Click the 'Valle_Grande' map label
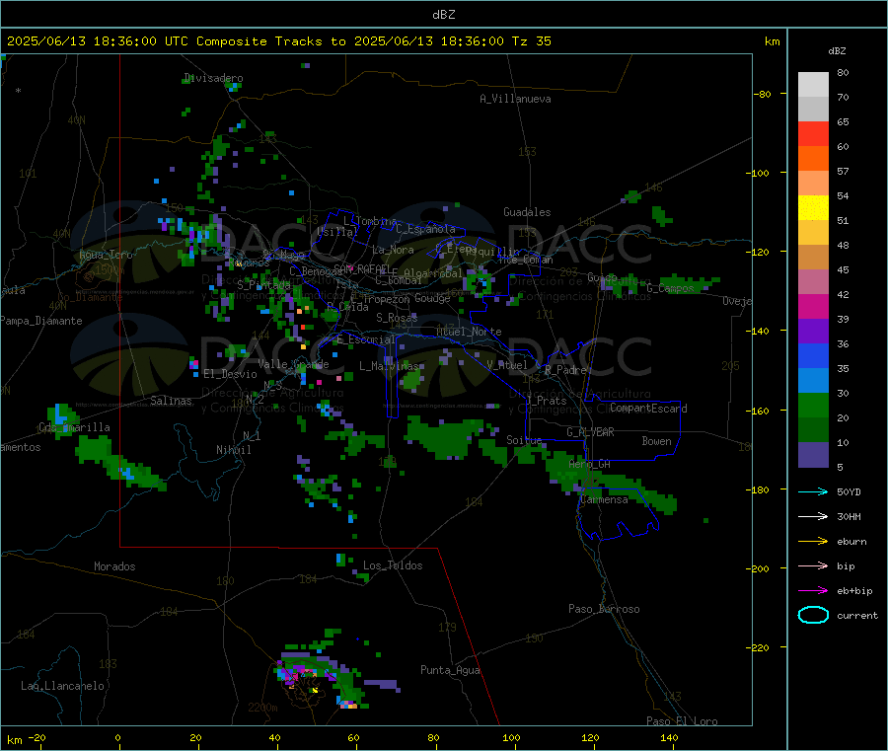Viewport: 888px width, 751px height. pyautogui.click(x=293, y=364)
